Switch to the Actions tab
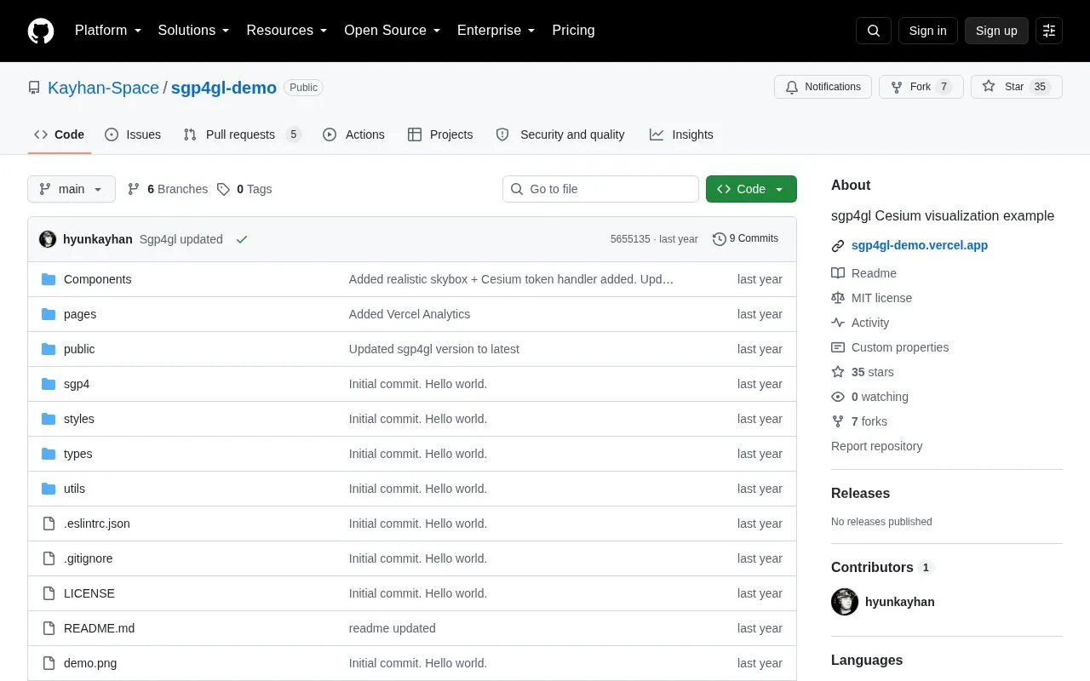The height and width of the screenshot is (681, 1090). coord(353,134)
